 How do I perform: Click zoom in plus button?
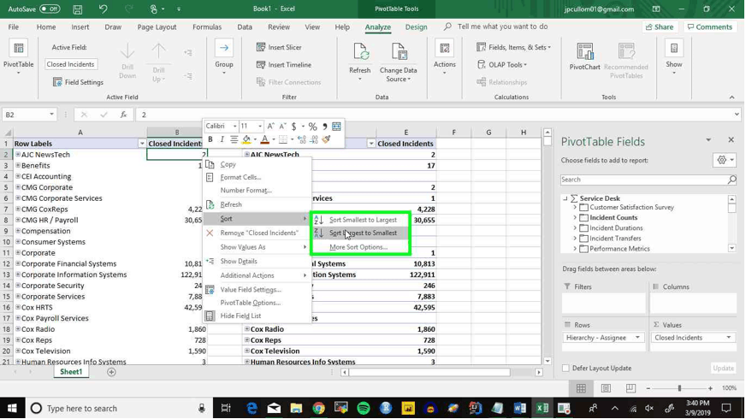tap(710, 388)
